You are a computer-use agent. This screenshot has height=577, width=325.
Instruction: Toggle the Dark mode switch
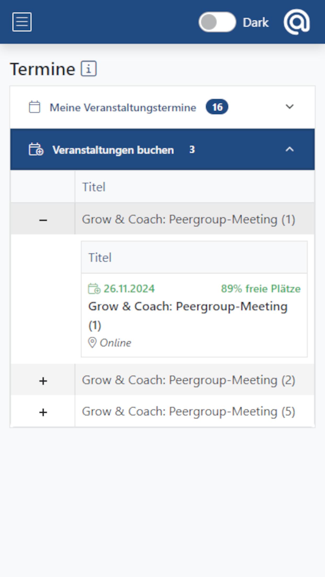(217, 22)
